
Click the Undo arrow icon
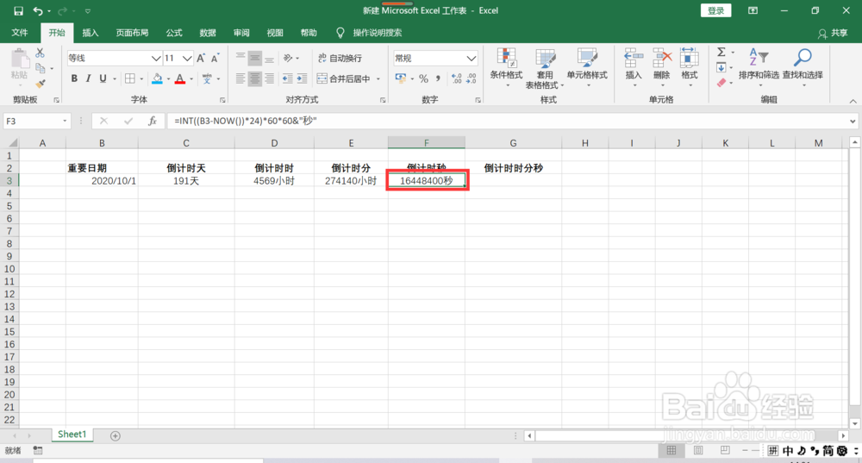point(37,11)
